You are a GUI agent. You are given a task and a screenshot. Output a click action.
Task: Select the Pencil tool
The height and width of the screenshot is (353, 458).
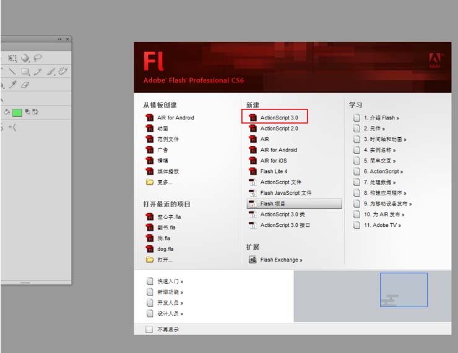38,72
